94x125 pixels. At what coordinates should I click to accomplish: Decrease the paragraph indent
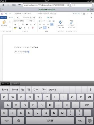(50, 21)
